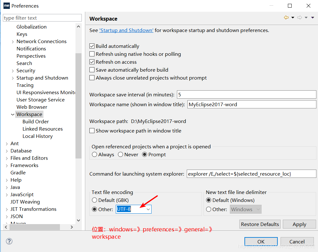Image resolution: width=318 pixels, height=252 pixels.
Task: Open Build Order under Workspace
Action: tap(36, 122)
